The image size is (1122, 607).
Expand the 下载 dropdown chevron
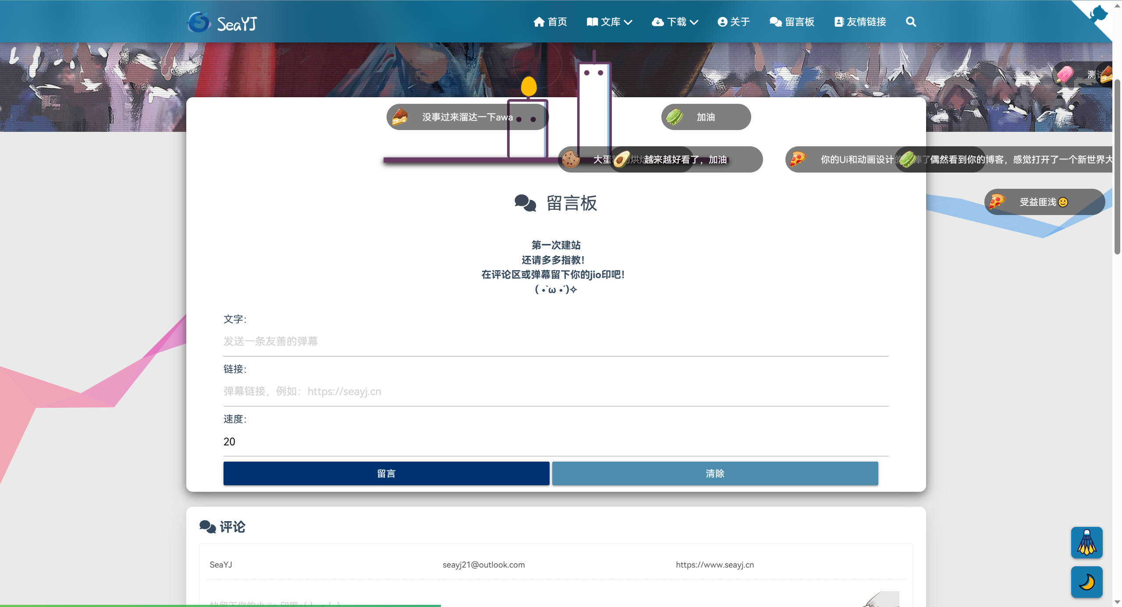point(694,22)
